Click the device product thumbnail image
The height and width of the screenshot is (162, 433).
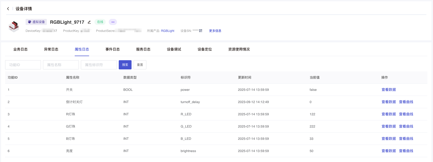click(14, 26)
